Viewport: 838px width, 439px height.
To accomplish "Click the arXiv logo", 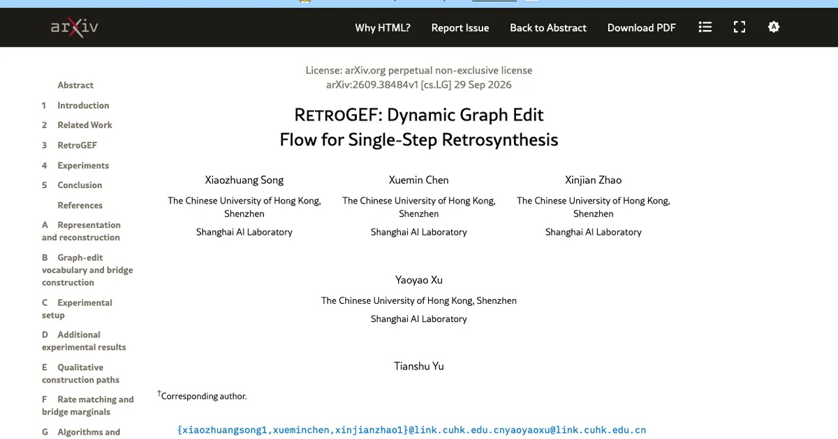I will point(74,27).
